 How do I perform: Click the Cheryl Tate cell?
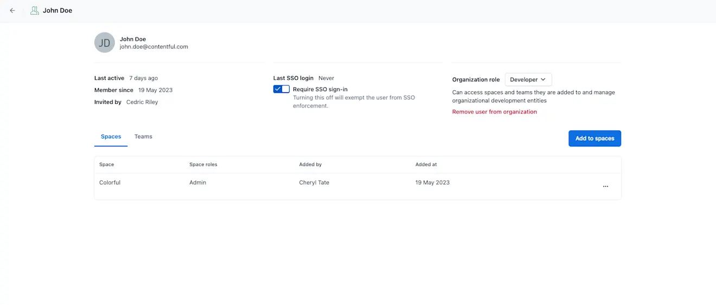(x=314, y=182)
